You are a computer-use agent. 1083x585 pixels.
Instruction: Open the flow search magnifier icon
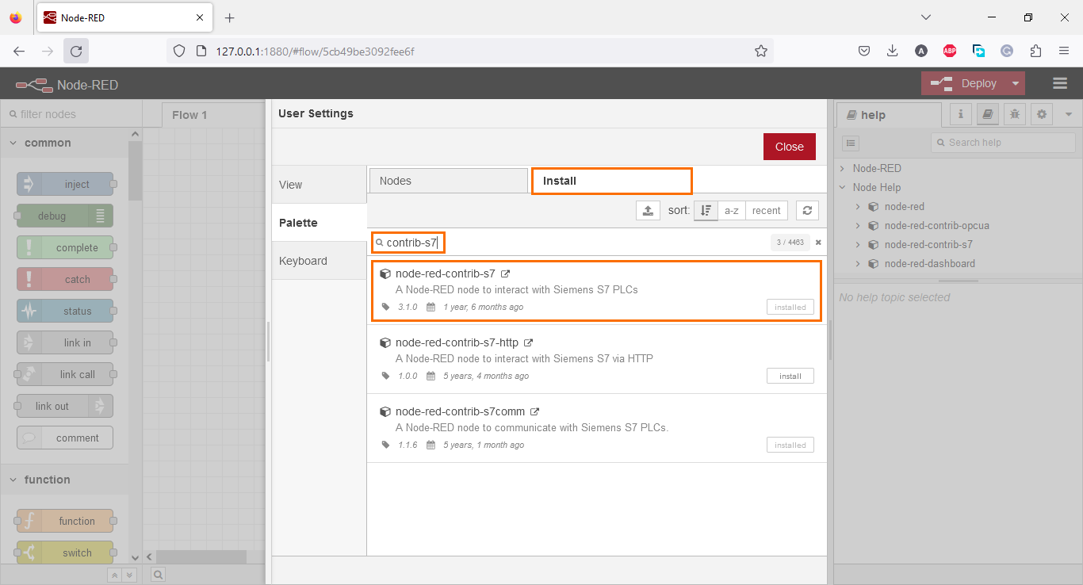[158, 575]
